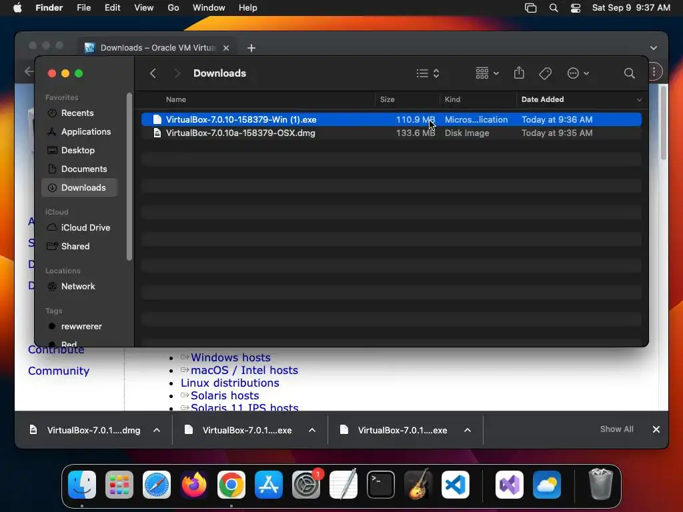
Task: Sort files by Size column
Action: coord(388,99)
